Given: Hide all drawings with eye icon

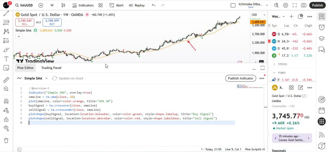Looking at the screenshot, I should 6,128.
